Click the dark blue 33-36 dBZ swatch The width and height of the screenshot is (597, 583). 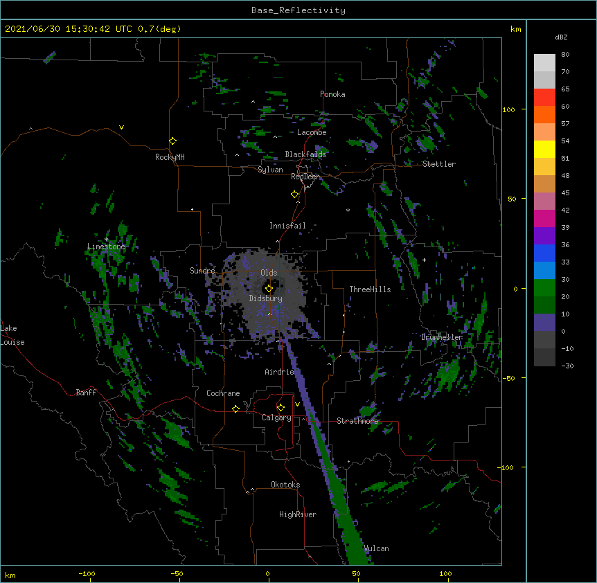point(544,253)
